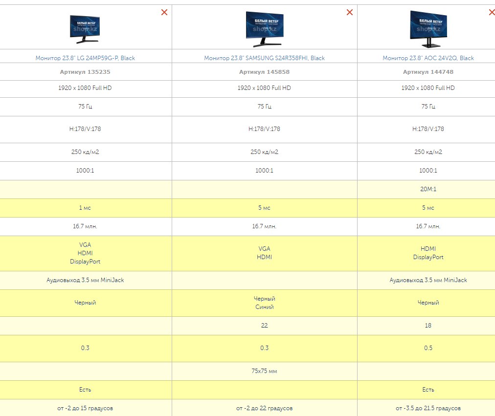Click H:178/V:178 in AOC column
Screen dimensions: 495x416
(x=428, y=129)
